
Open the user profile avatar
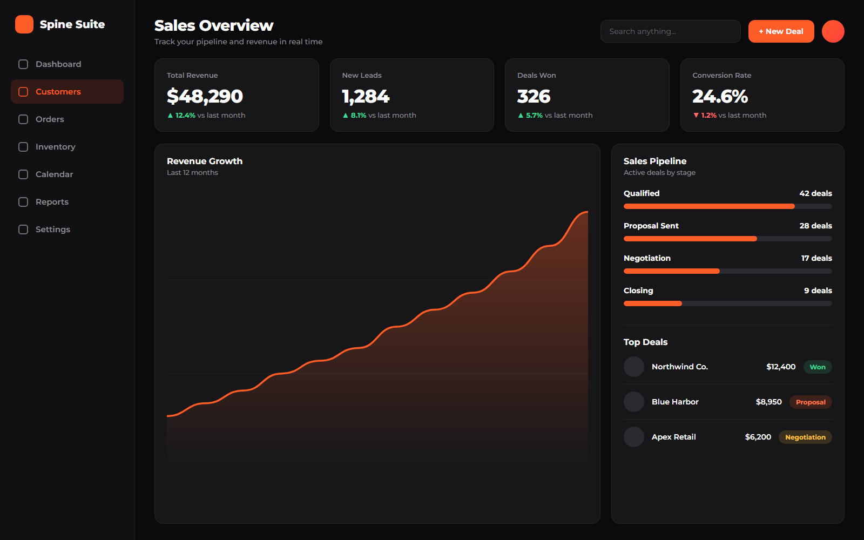point(833,31)
